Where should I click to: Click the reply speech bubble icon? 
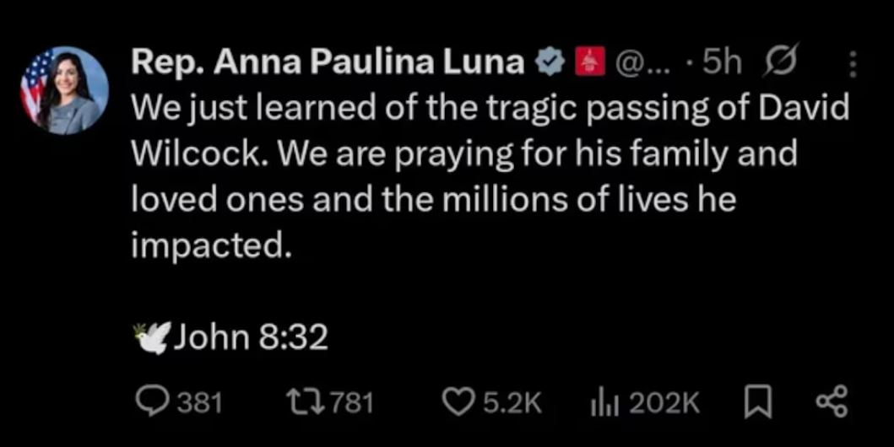point(154,402)
